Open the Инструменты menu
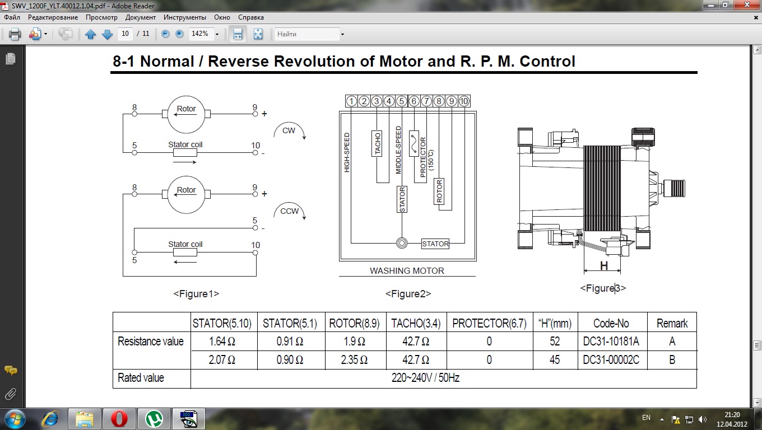The width and height of the screenshot is (762, 430). (x=184, y=17)
